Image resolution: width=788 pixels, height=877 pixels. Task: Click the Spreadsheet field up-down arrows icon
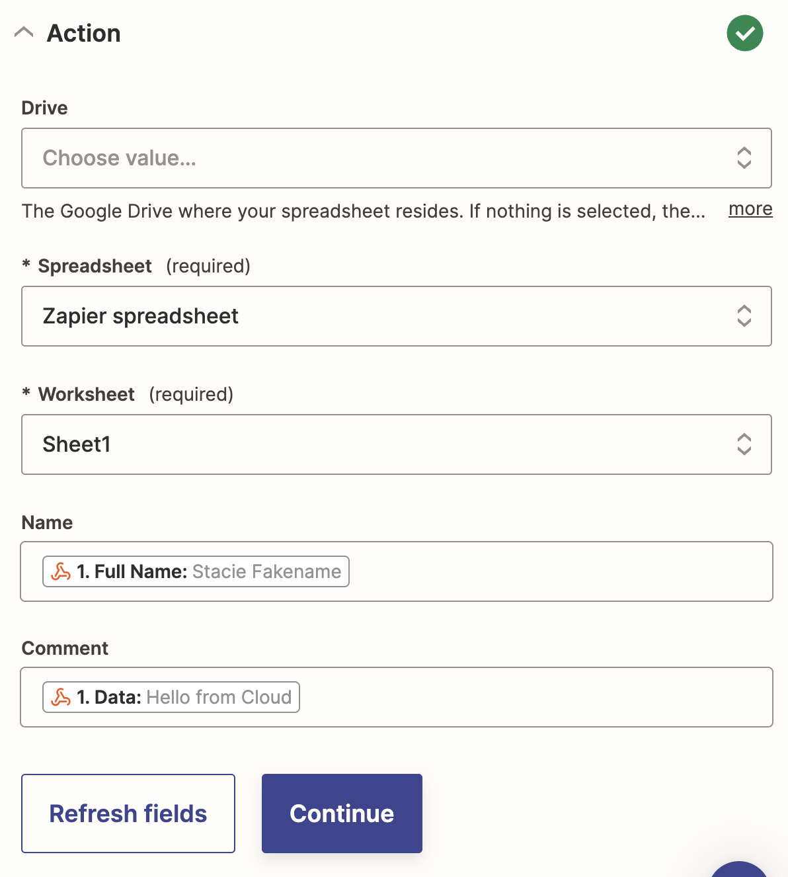click(744, 316)
